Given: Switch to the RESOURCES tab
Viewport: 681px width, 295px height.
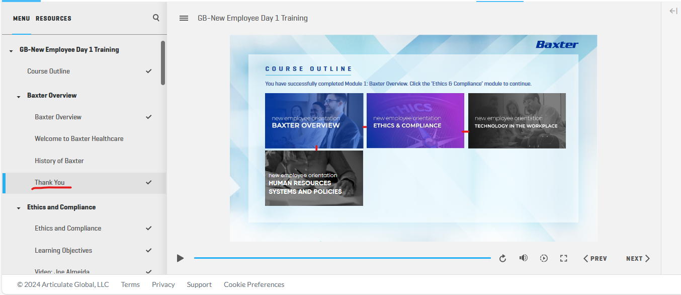Looking at the screenshot, I should click(53, 19).
